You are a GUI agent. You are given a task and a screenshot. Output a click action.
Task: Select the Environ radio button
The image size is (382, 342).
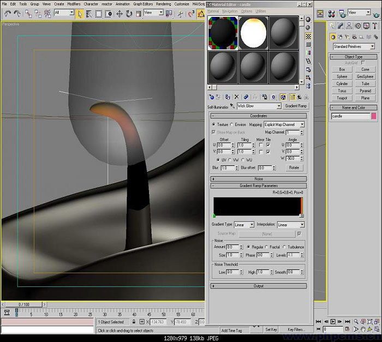(232, 124)
